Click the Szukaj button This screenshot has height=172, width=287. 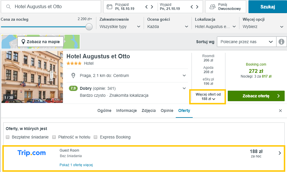[267, 6]
